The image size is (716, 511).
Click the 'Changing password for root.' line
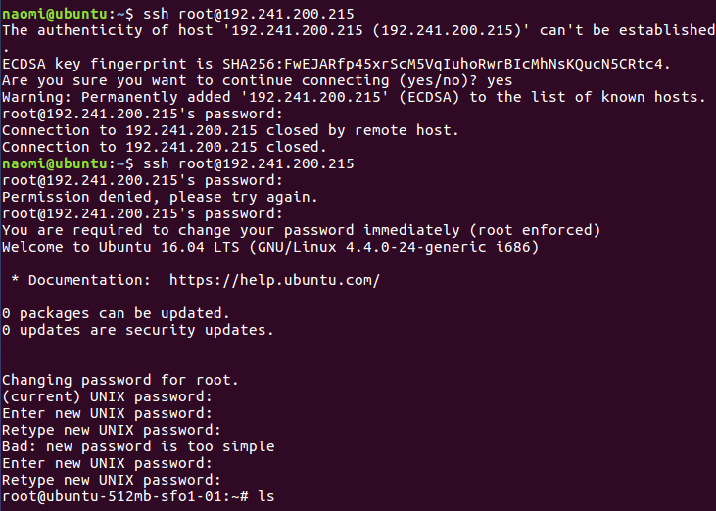[120, 380]
